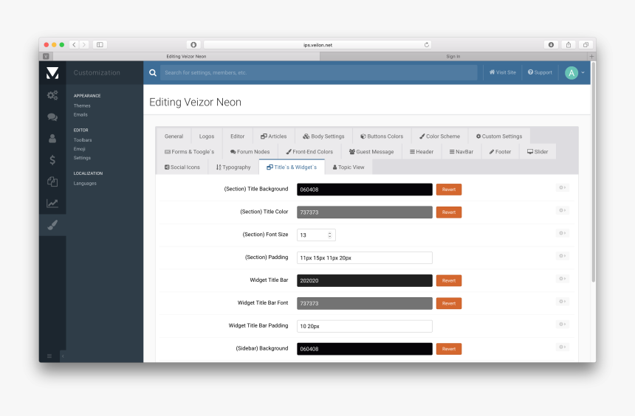Go back in Safari
Viewport: 635px width, 416px height.
[74, 44]
